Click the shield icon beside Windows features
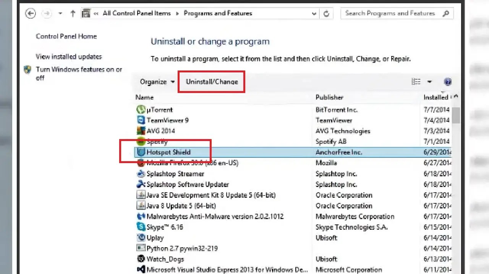The height and width of the screenshot is (274, 489). [x=28, y=70]
